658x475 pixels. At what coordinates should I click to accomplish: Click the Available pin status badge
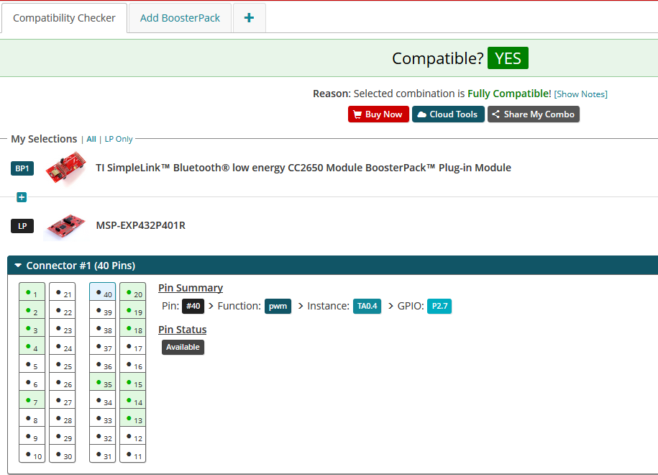pyautogui.click(x=183, y=348)
